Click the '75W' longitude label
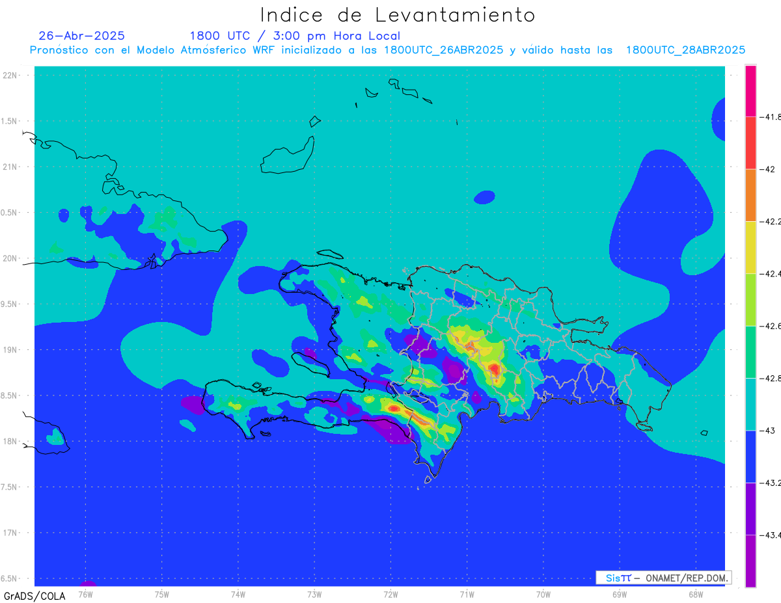The image size is (781, 603). click(161, 594)
